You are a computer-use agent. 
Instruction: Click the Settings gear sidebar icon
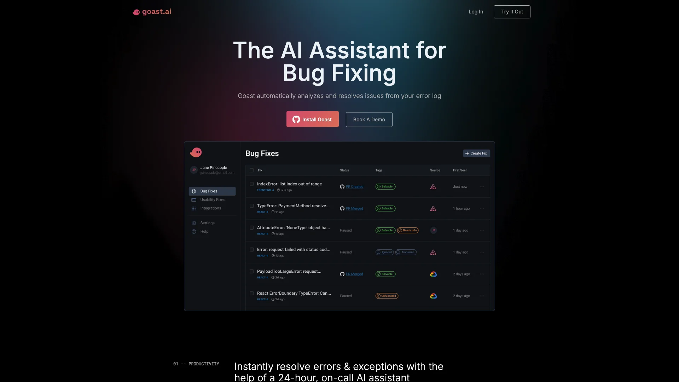(x=193, y=223)
